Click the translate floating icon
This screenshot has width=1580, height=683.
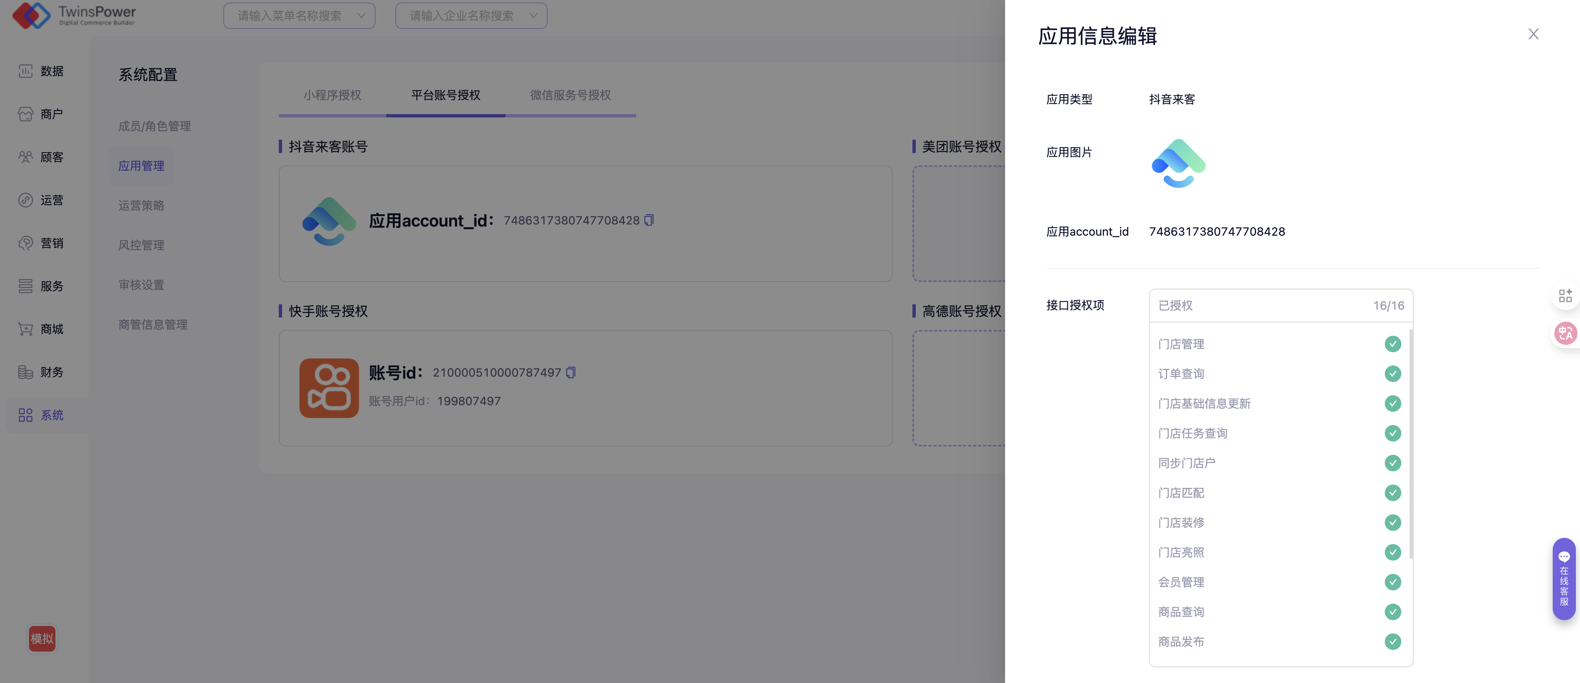(x=1565, y=334)
